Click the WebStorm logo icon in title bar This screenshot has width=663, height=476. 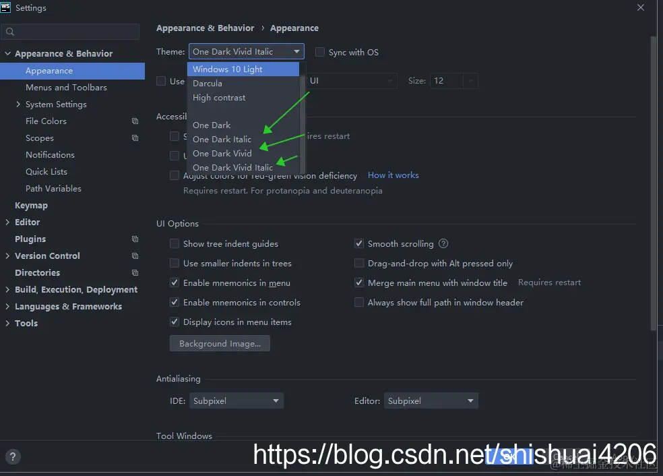tap(5, 7)
